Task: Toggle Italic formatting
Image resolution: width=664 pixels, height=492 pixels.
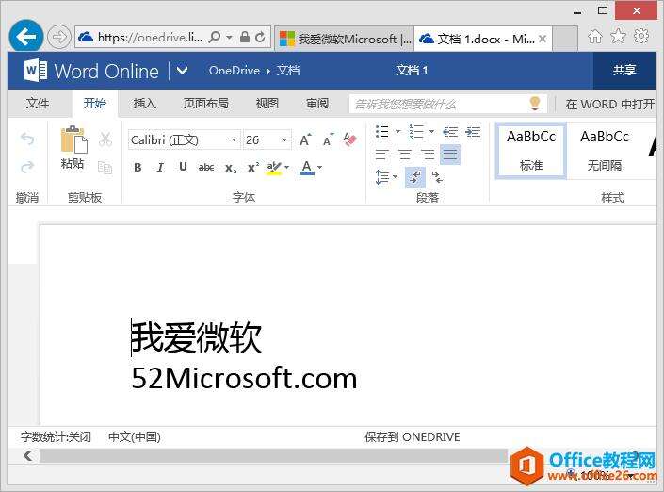Action: coord(160,168)
